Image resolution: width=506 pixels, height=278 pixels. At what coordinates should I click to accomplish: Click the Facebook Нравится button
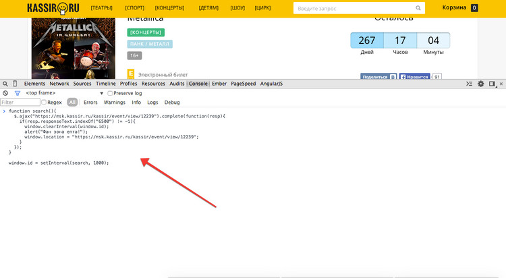coord(414,78)
